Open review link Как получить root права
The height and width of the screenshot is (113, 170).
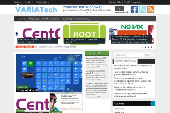point(95,72)
